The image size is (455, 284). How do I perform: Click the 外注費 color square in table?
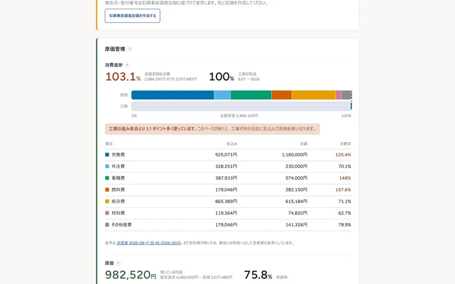coord(107,166)
